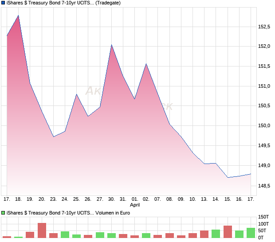This screenshot has height=242, width=275.
Task: Click the 14. date label on the x-axis
Action: 216,199
